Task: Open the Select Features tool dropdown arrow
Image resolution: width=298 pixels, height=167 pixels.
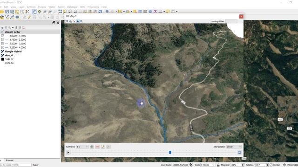Action: (x=124, y=12)
